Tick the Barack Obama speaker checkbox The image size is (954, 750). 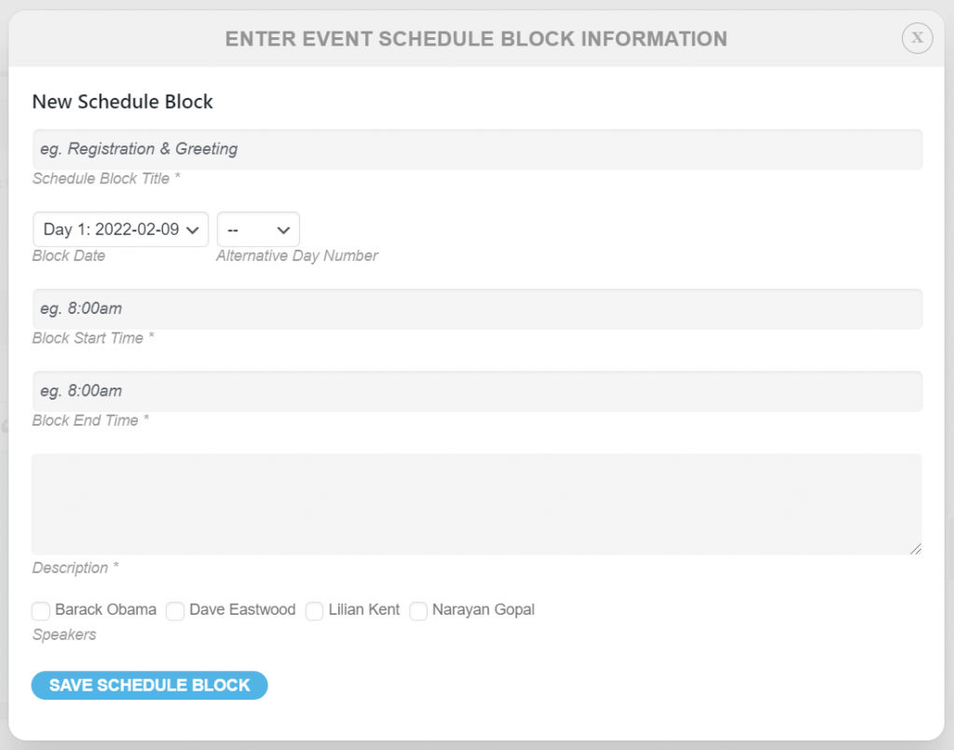point(41,610)
